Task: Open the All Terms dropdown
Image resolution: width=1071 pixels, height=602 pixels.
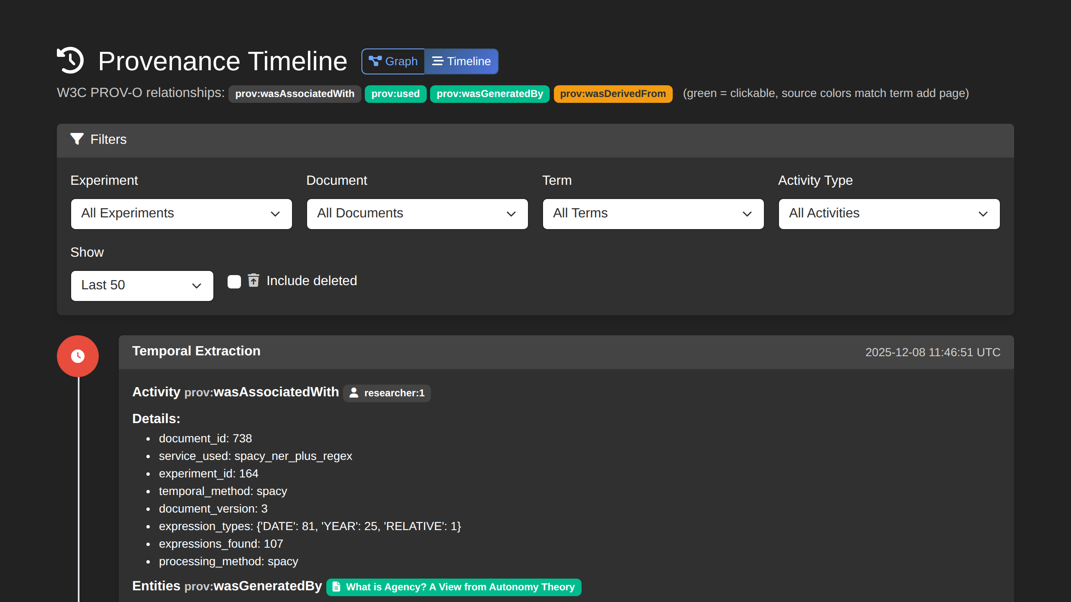Action: pos(653,214)
